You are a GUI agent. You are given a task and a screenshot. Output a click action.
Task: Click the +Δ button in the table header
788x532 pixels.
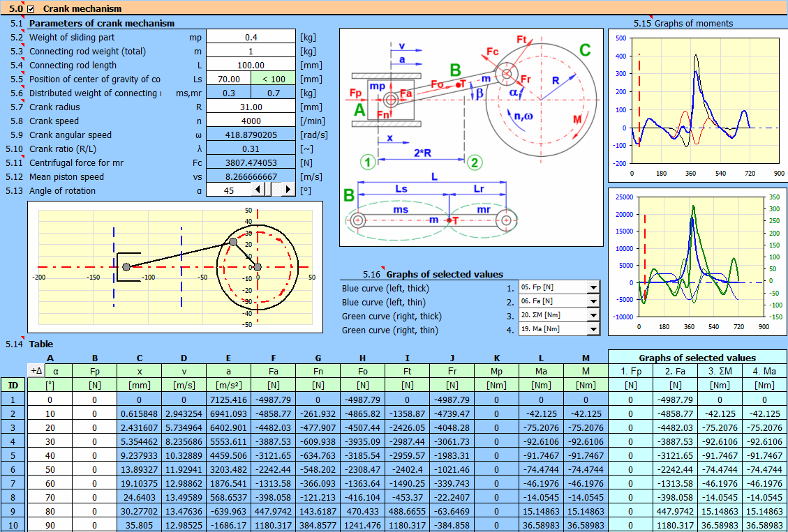click(x=36, y=371)
